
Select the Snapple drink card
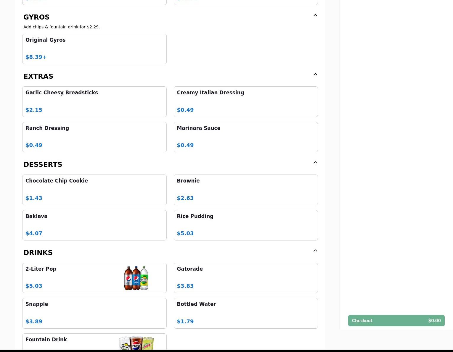pos(94,313)
